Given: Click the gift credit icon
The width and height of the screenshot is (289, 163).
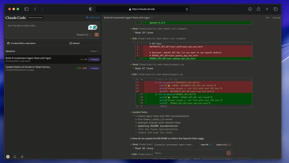Looking at the screenshot, I should [x=87, y=18].
